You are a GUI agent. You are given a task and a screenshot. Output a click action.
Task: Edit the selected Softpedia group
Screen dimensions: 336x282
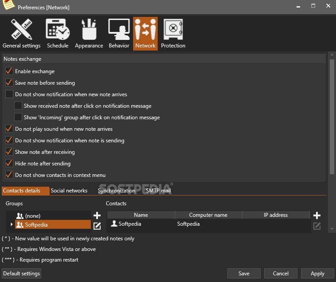click(x=97, y=226)
